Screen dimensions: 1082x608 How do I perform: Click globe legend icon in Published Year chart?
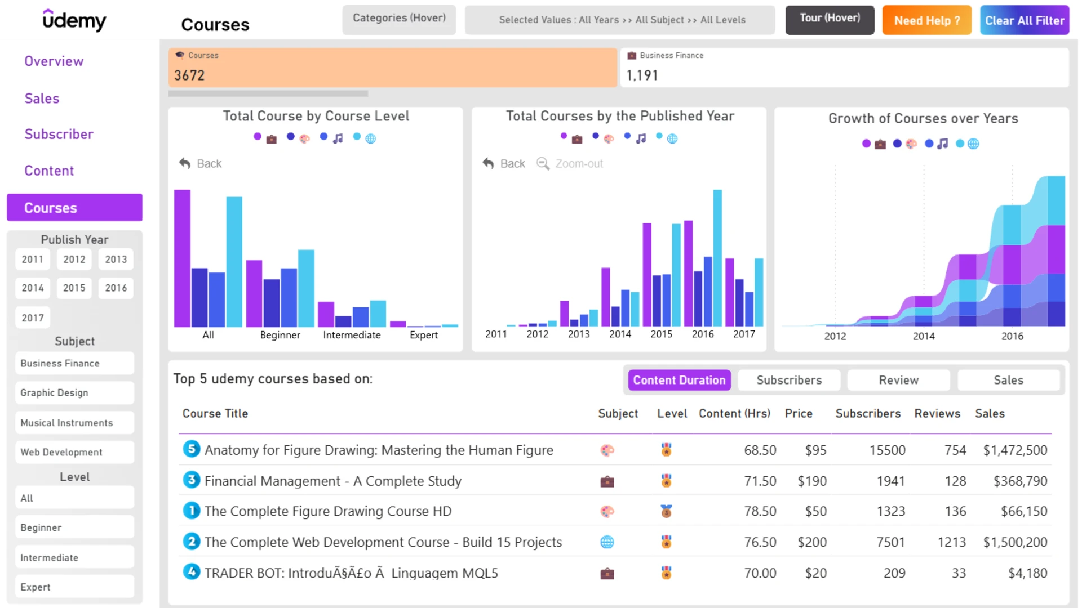coord(672,138)
